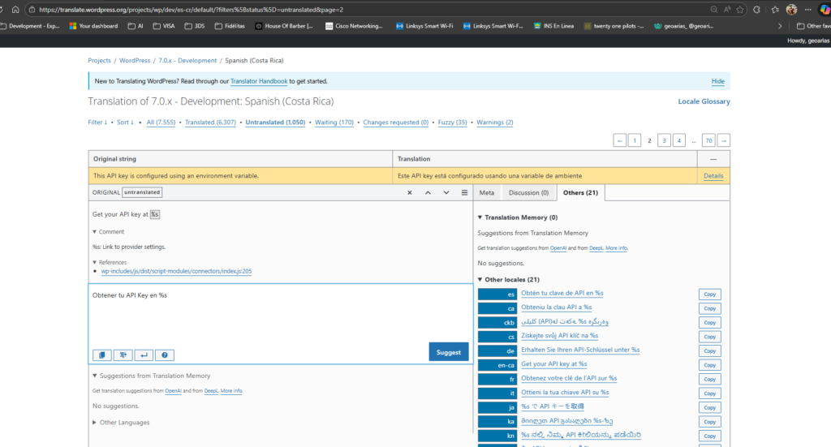Collapse the References section
Image resolution: width=831 pixels, height=447 pixels.
112,262
